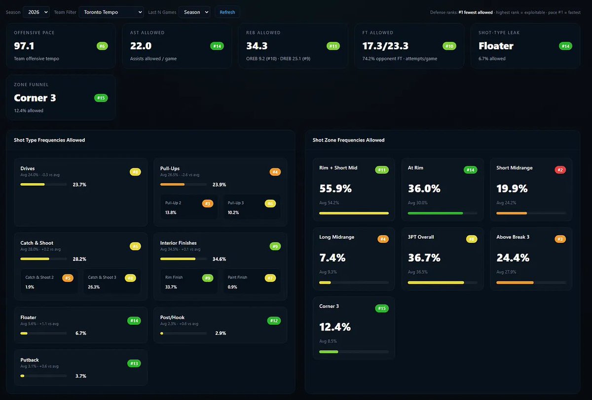Click the Catch & Shoot overall rank badge
The height and width of the screenshot is (400, 592).
(135, 246)
